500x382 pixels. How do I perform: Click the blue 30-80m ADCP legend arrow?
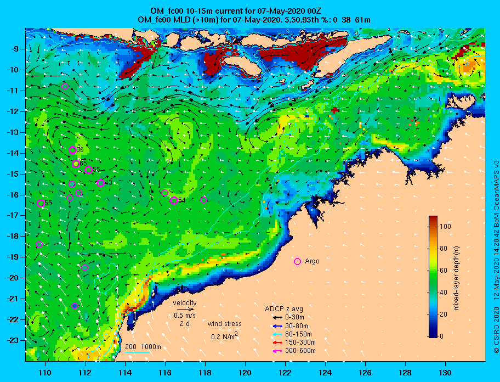[x=278, y=326]
